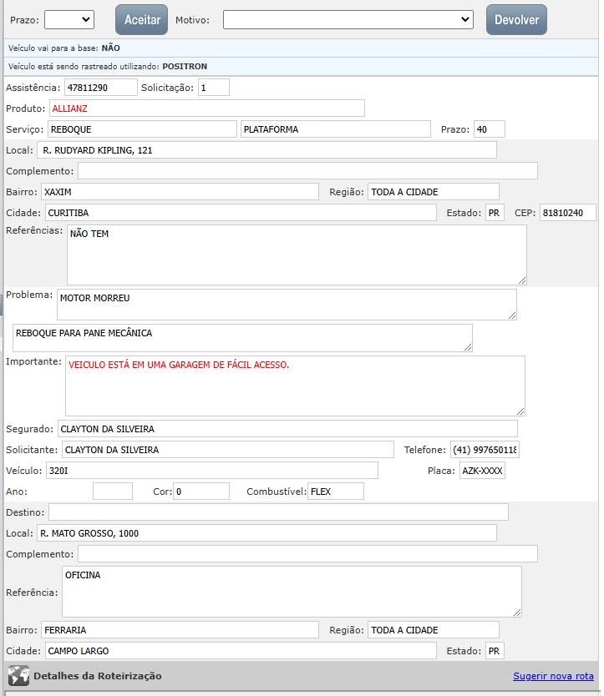The height and width of the screenshot is (696, 604).
Task: Click the Telefone input field
Action: pos(485,450)
